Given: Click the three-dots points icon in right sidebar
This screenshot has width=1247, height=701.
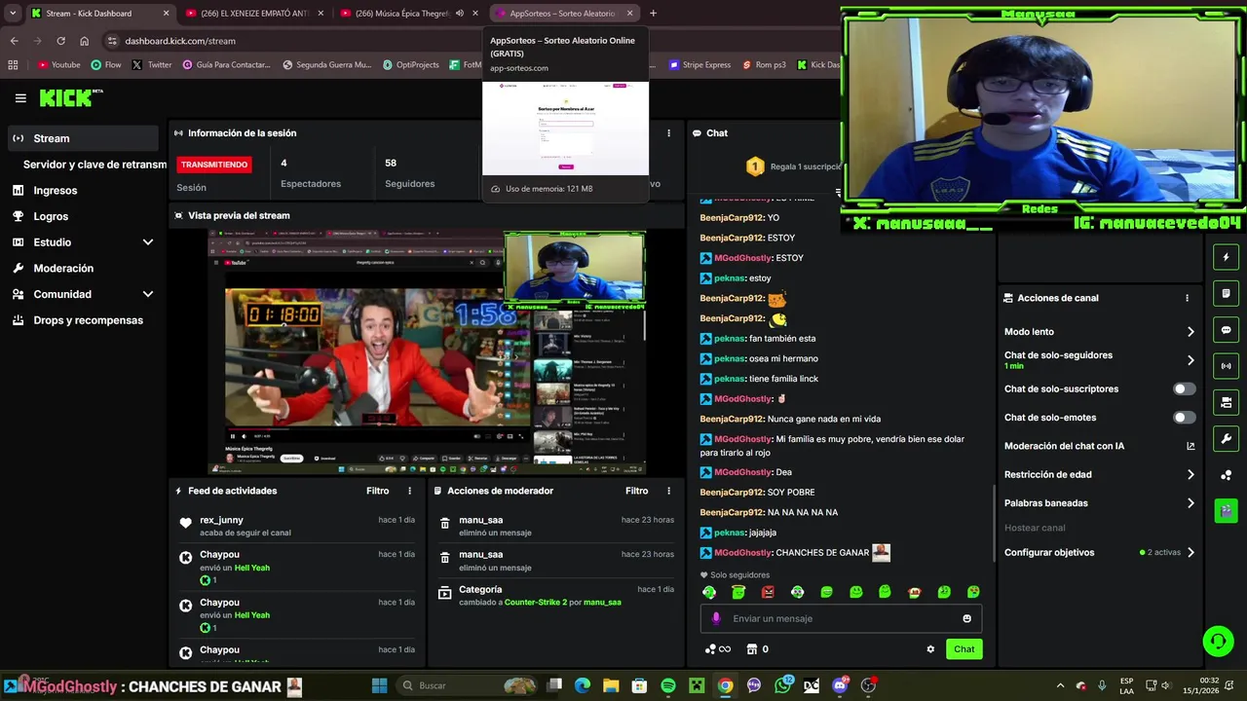Looking at the screenshot, I should coord(1226,475).
